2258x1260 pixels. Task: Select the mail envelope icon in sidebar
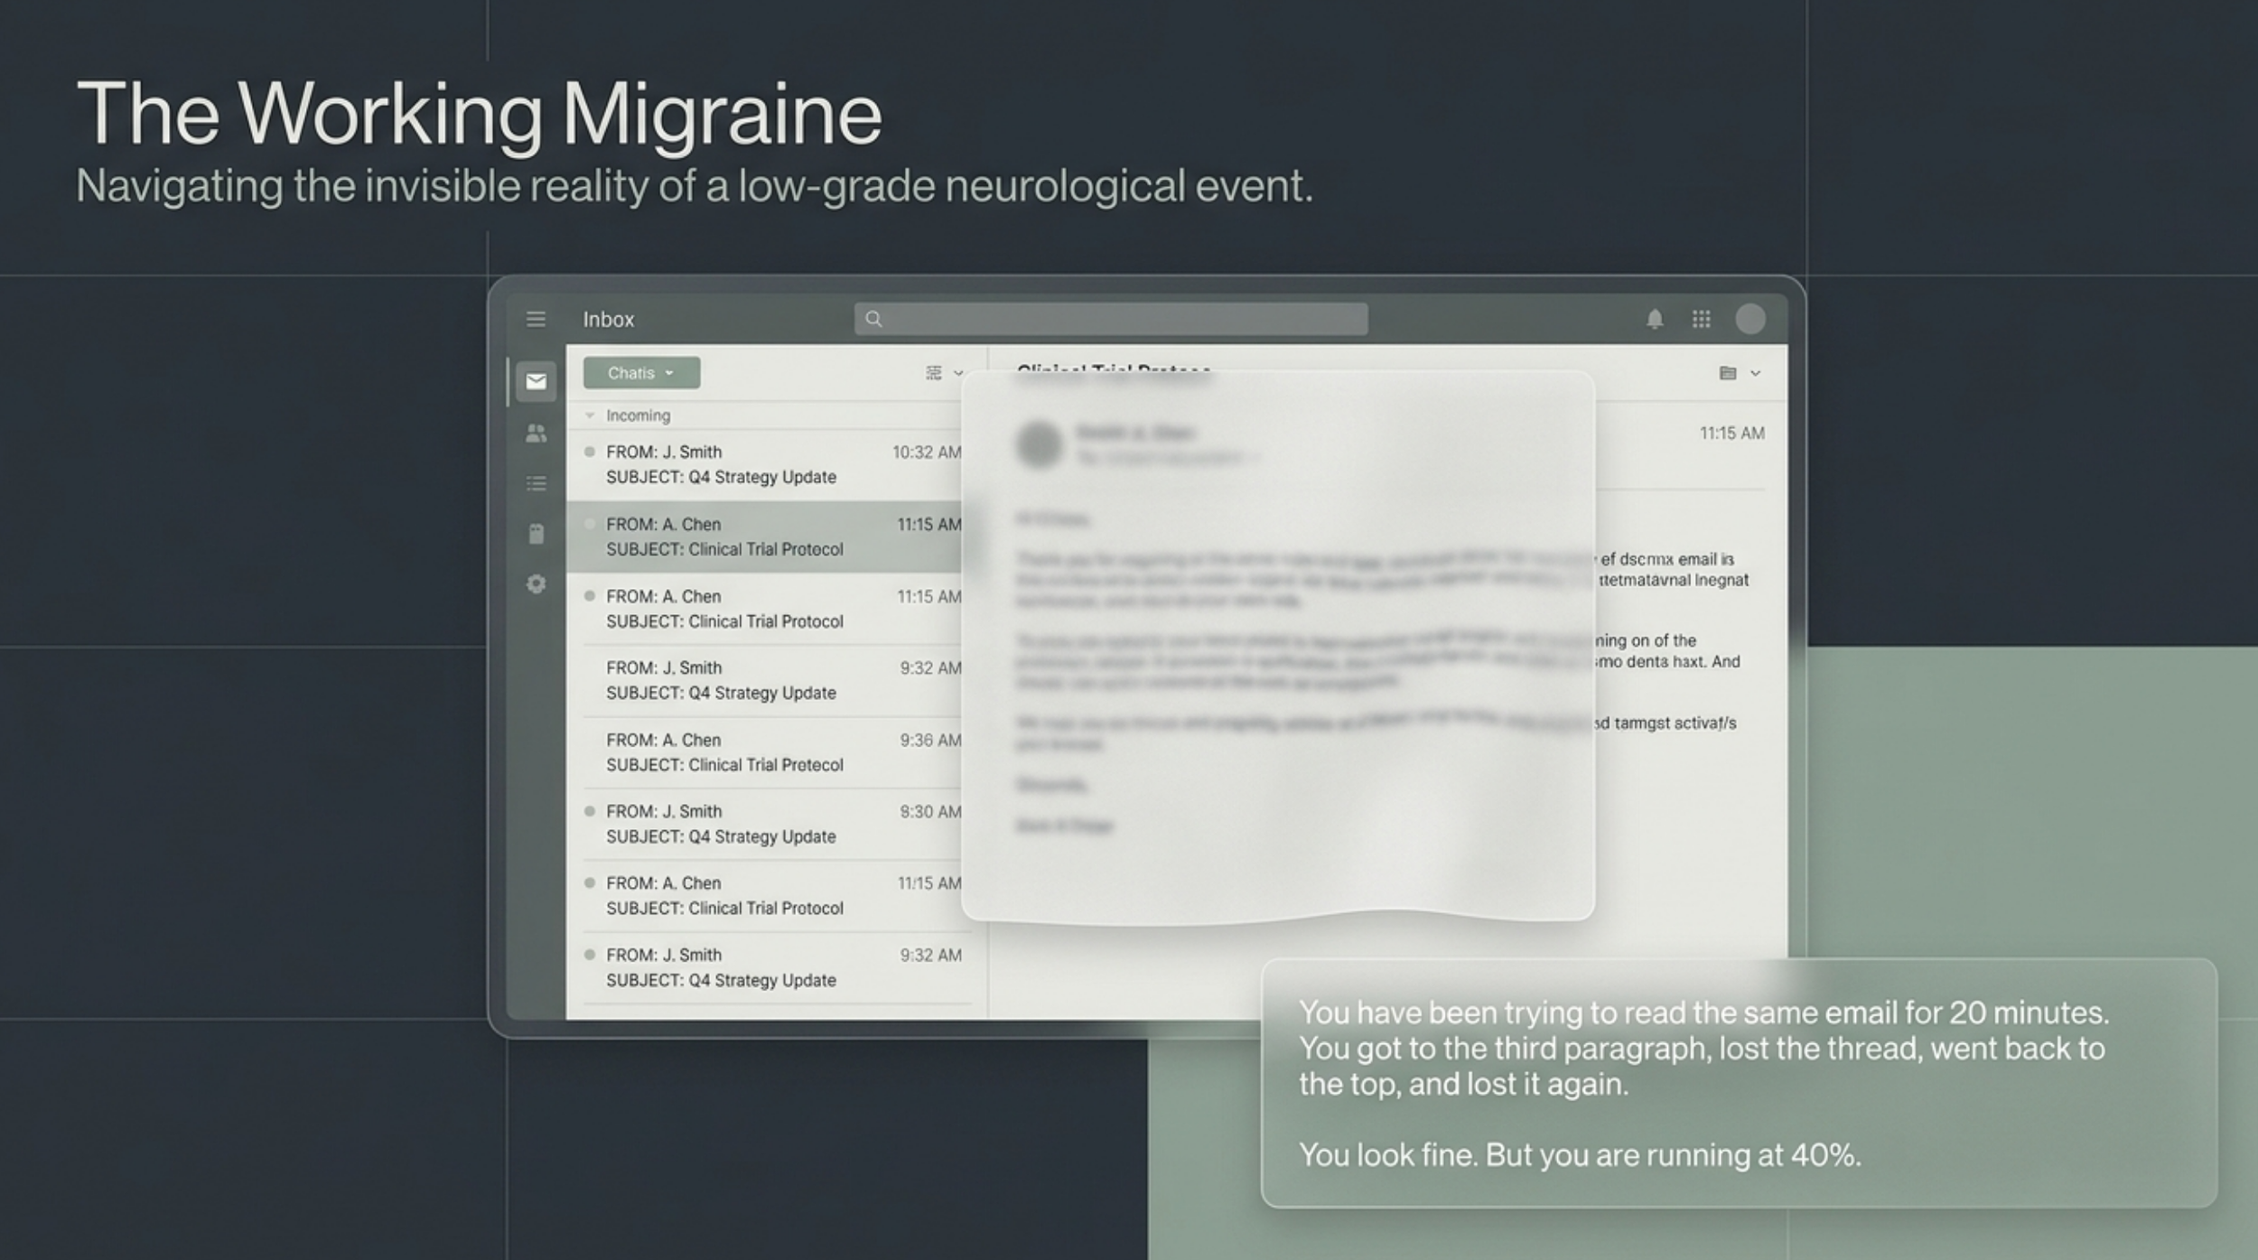pos(536,381)
